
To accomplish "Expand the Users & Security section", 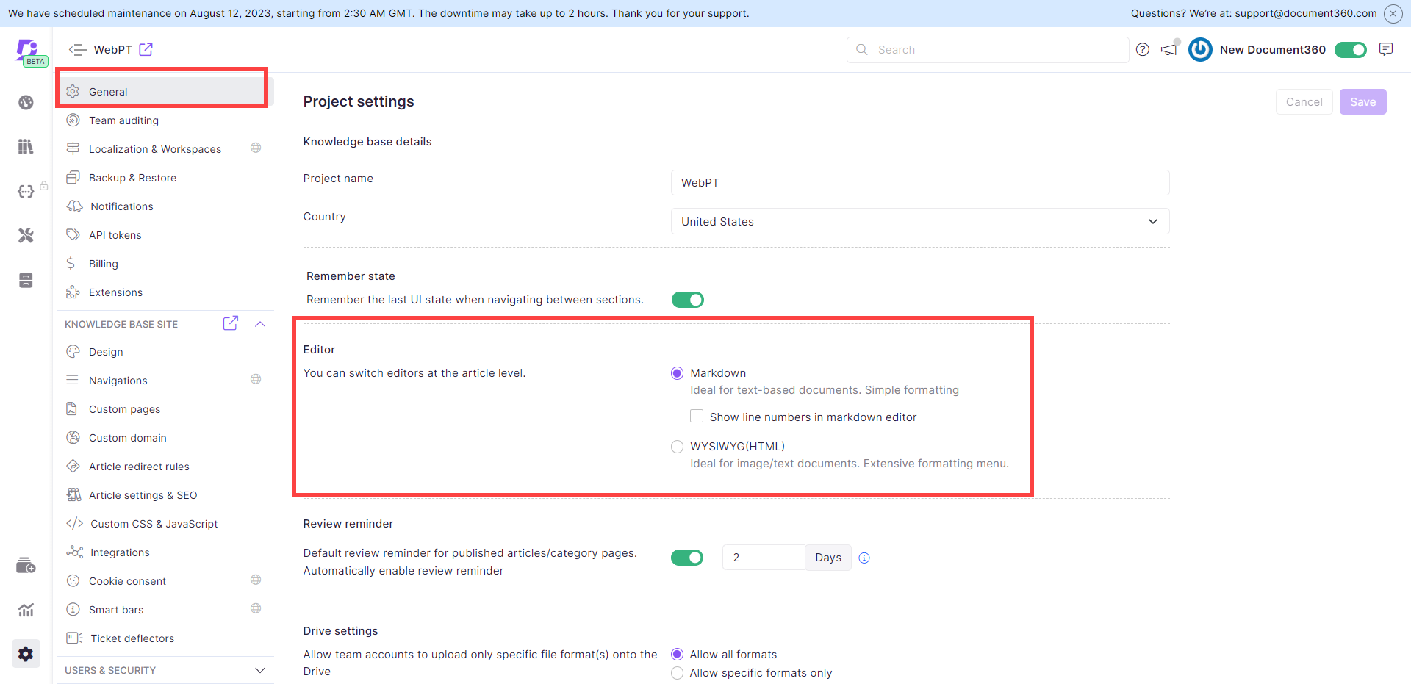I will pos(260,670).
